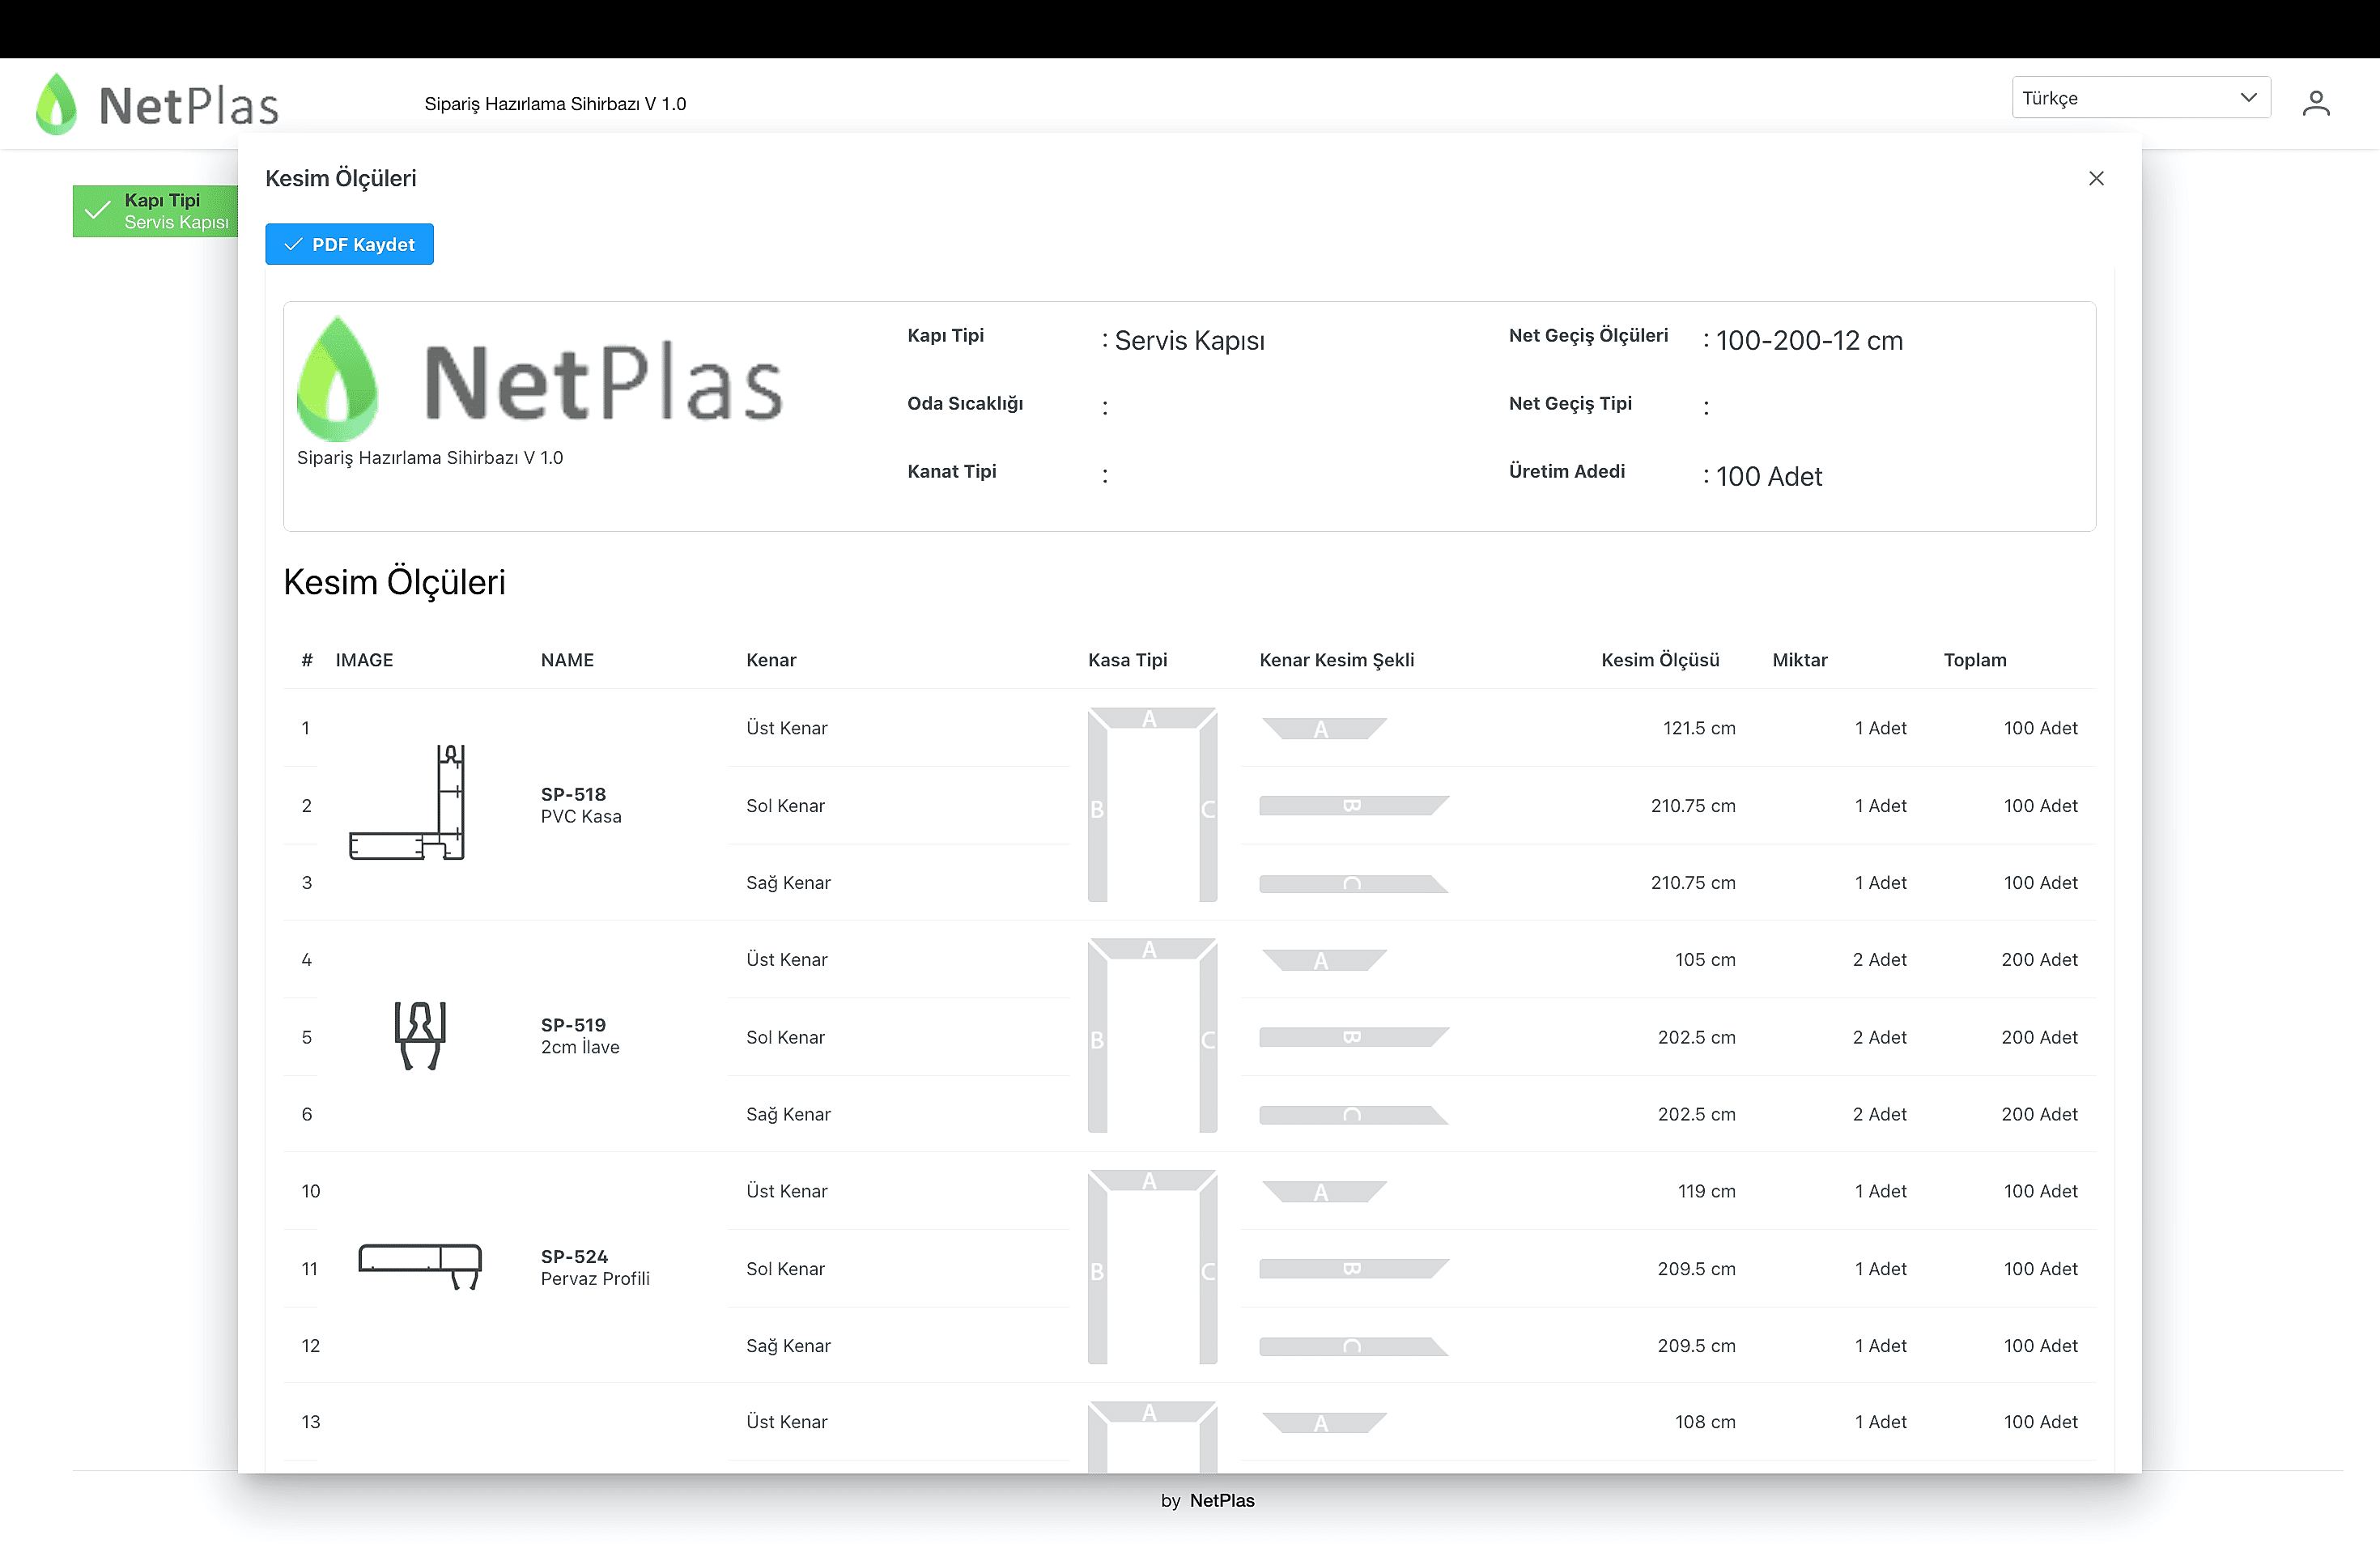The image size is (2380, 1548).
Task: Close the Kesim Ölçüleri dialog
Action: pos(2096,178)
